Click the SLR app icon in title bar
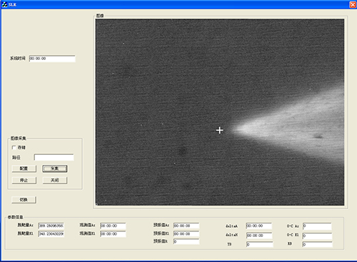Viewport: 357px width, 262px height. [x=4, y=4]
